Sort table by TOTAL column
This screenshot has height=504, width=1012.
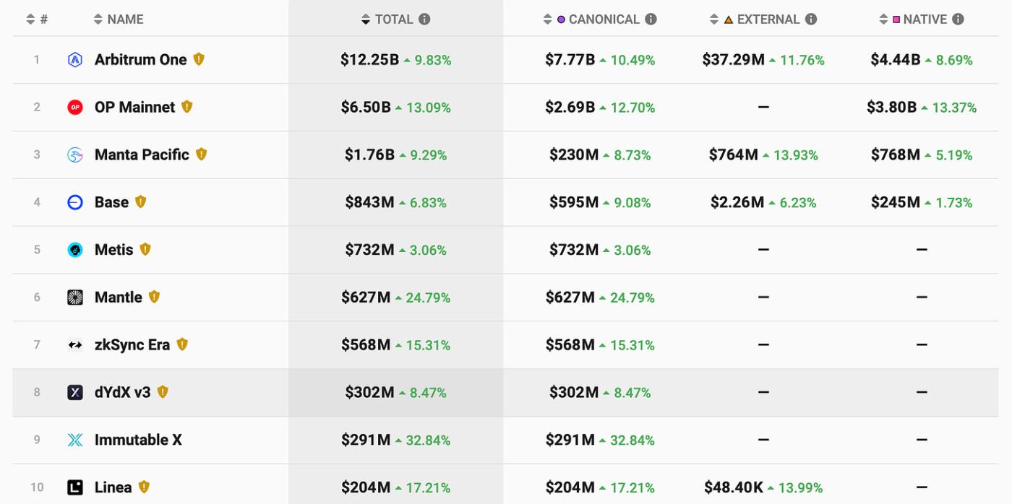(393, 19)
